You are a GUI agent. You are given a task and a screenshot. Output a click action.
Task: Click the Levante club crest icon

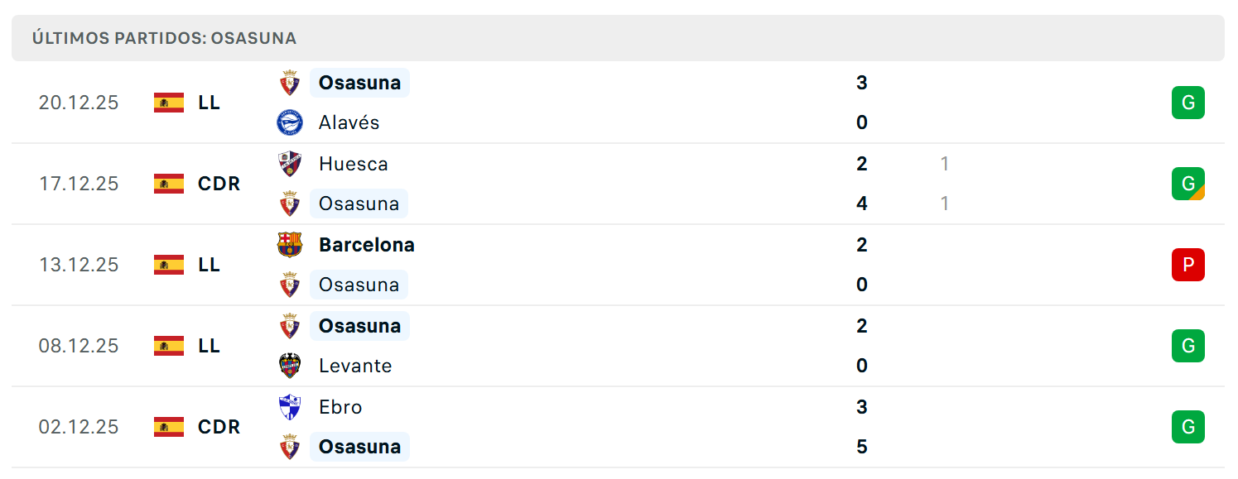pyautogui.click(x=290, y=366)
